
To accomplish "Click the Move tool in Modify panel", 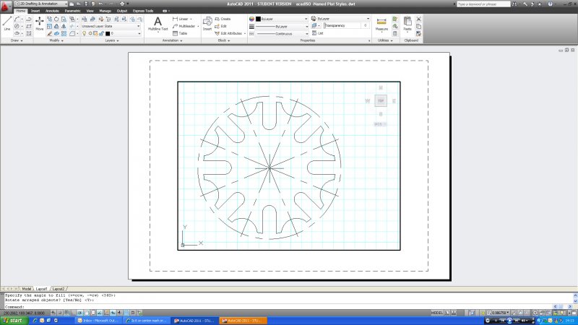I will click(x=39, y=22).
